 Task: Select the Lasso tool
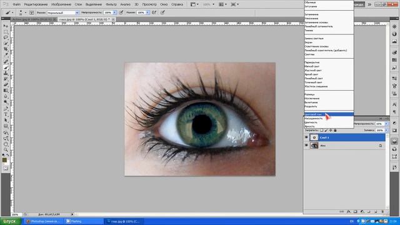(6, 37)
